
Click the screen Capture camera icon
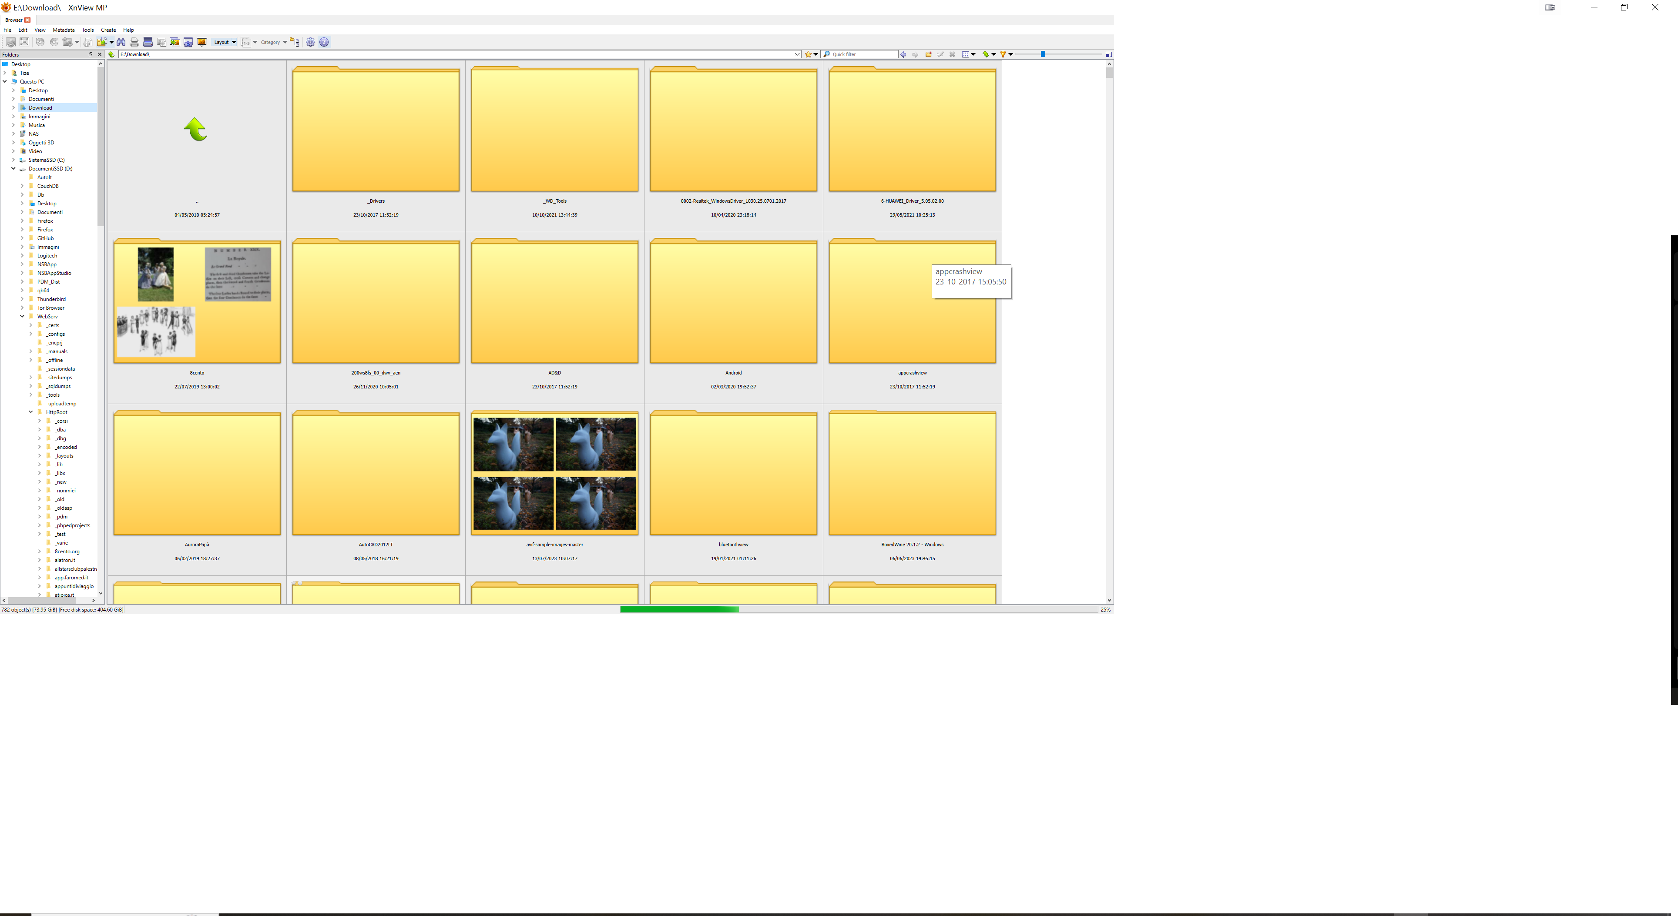point(188,42)
